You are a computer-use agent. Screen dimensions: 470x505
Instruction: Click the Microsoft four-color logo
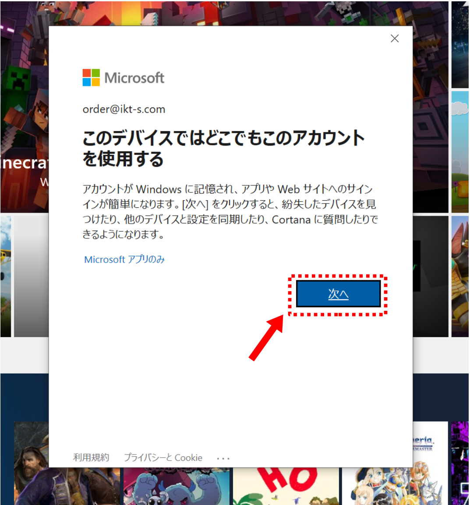91,78
